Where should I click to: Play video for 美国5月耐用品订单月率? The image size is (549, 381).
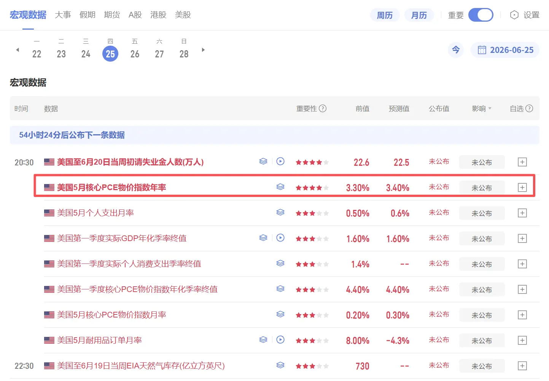click(x=280, y=340)
